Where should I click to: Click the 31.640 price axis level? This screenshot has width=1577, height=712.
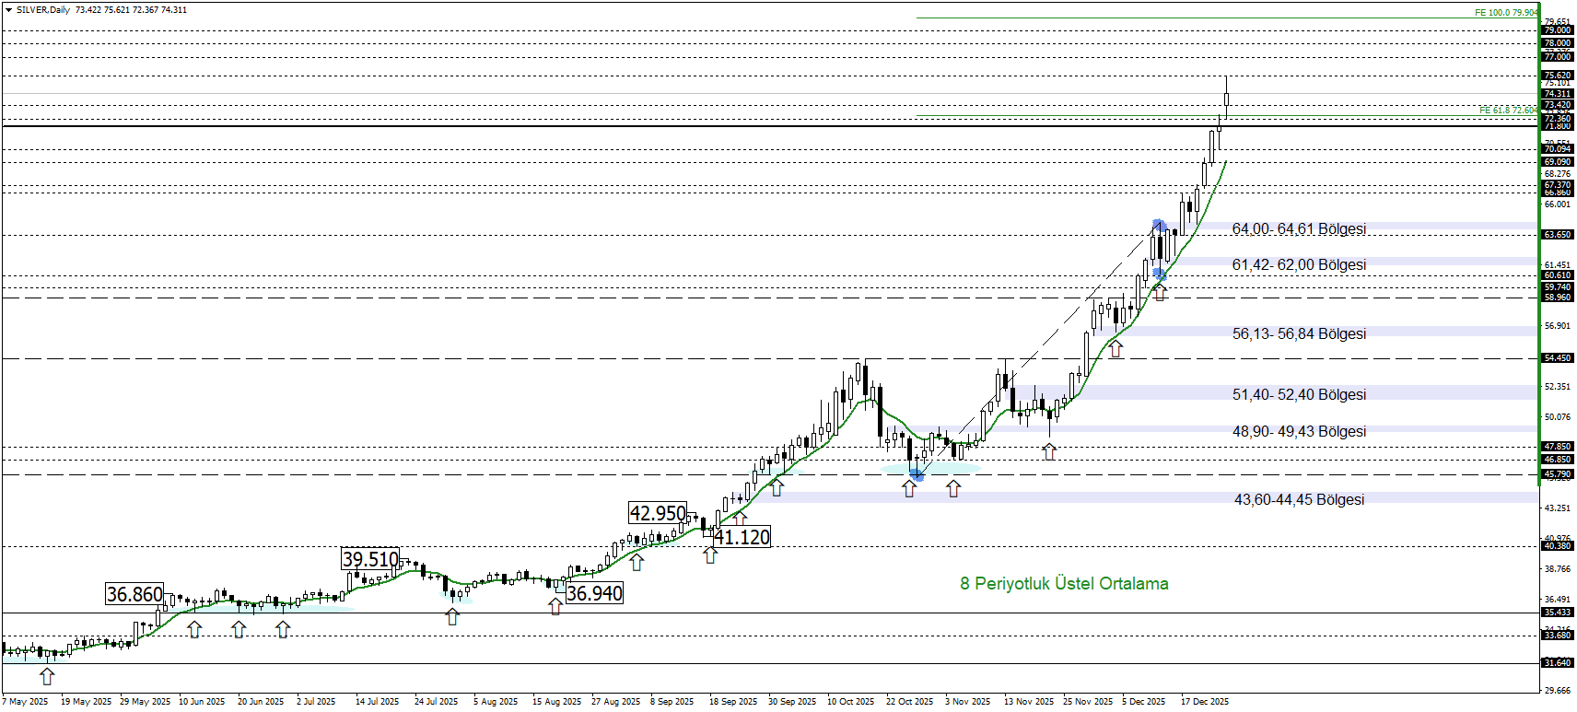1558,663
